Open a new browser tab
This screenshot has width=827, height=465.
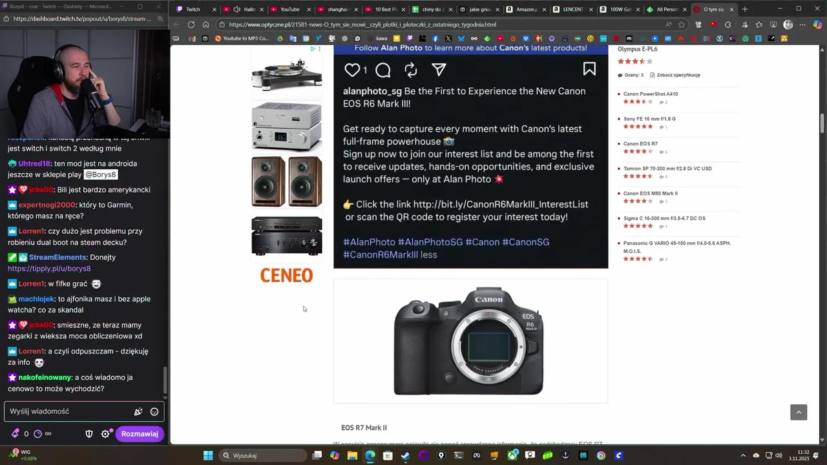tap(745, 9)
